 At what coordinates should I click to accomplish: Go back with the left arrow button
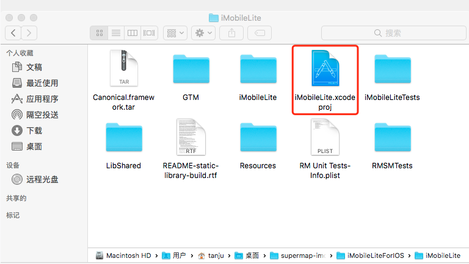(x=13, y=33)
